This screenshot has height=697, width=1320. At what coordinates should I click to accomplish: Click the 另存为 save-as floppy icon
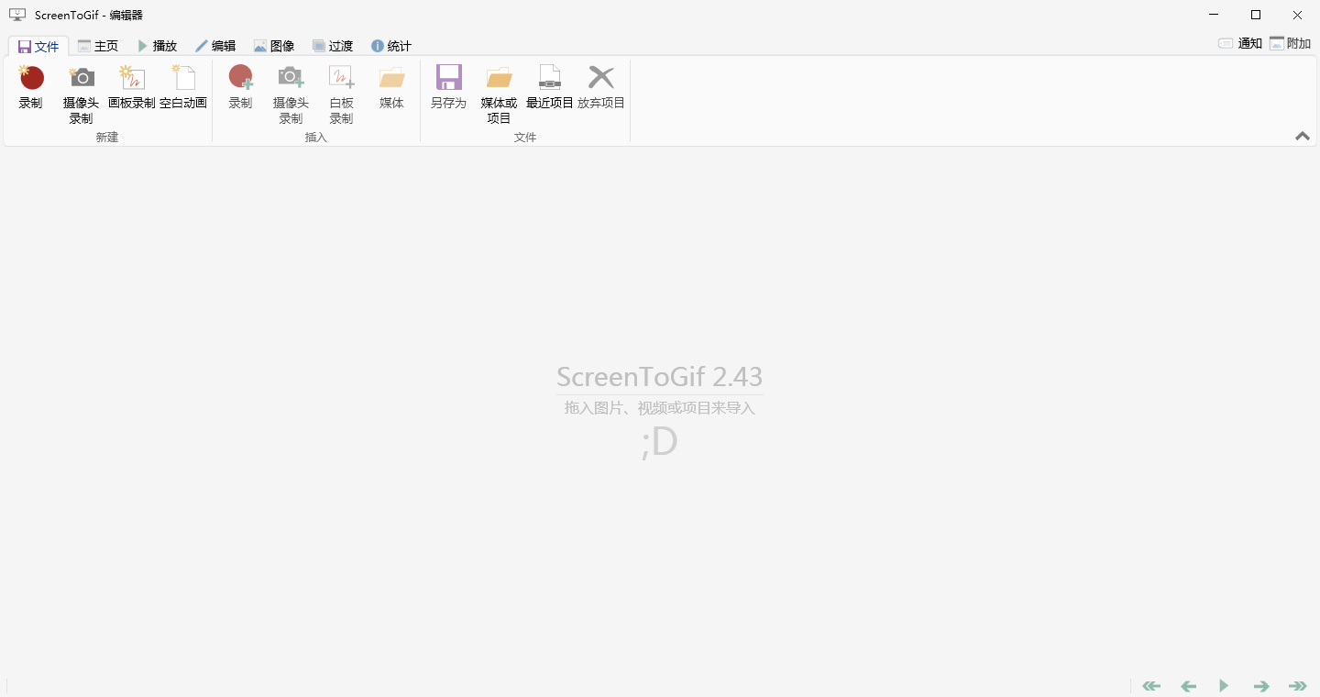coord(448,79)
